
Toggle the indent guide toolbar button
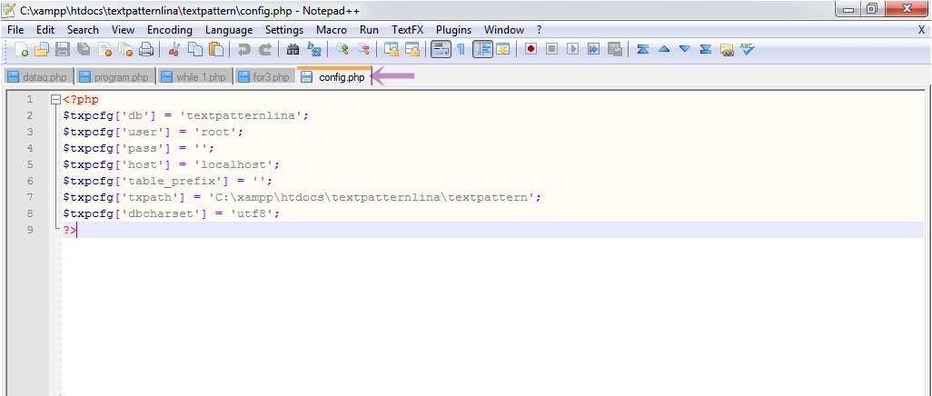click(482, 50)
